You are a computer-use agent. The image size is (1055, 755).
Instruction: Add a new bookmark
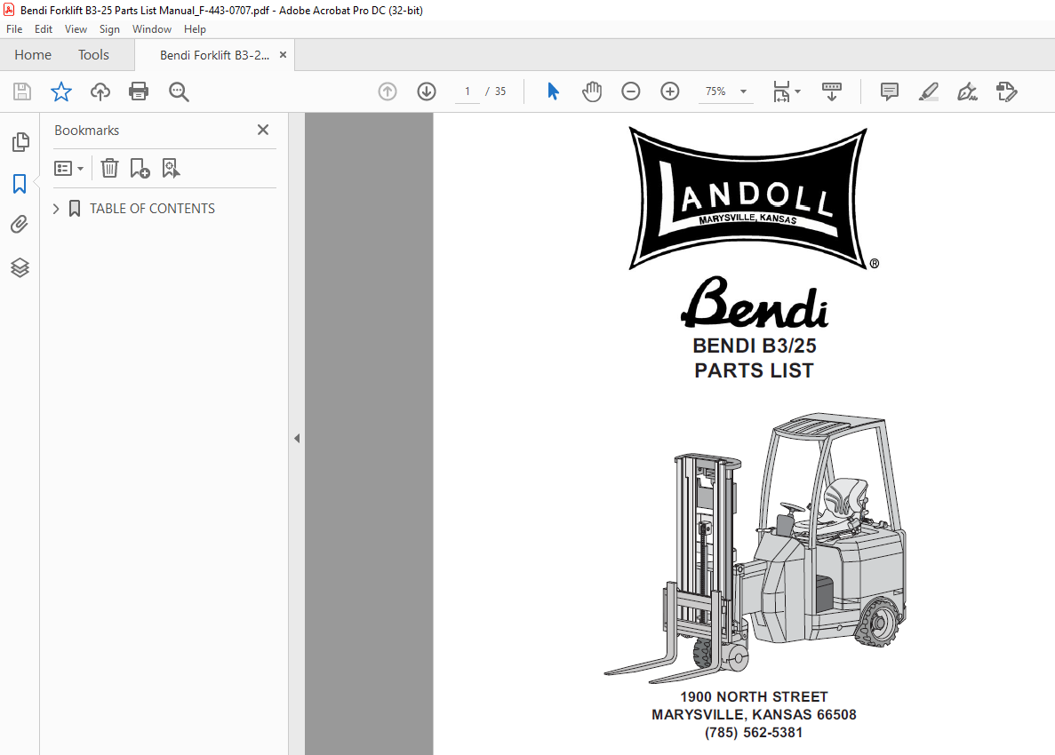tap(140, 168)
